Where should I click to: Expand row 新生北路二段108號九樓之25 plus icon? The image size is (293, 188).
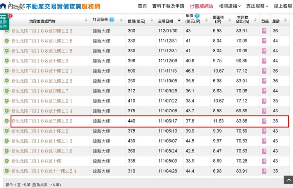tap(7, 81)
